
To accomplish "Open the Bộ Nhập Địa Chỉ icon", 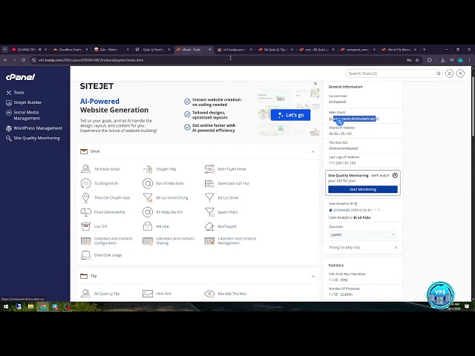I will (x=148, y=212).
